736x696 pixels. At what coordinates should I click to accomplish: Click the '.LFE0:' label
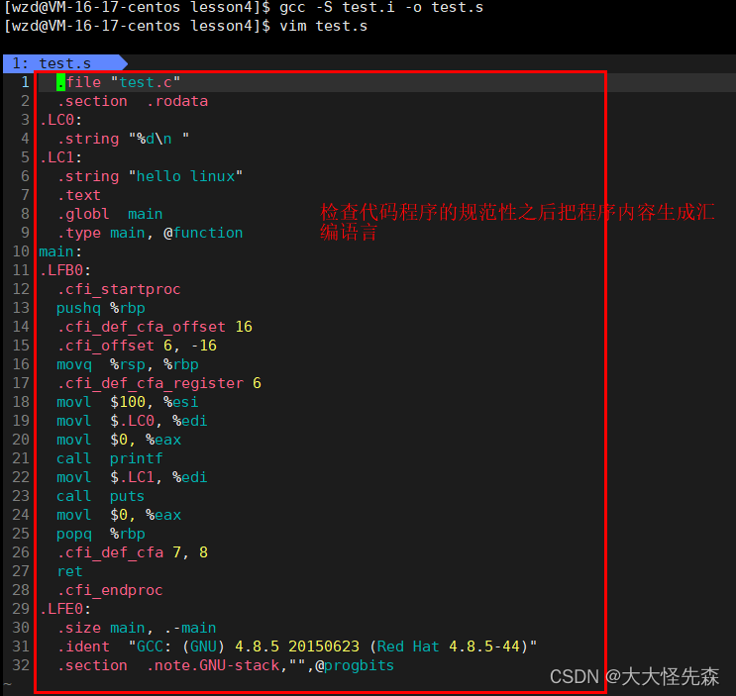[65, 609]
